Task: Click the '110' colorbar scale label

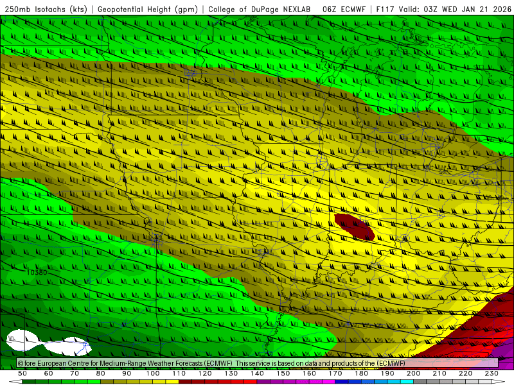Action: tap(179, 373)
